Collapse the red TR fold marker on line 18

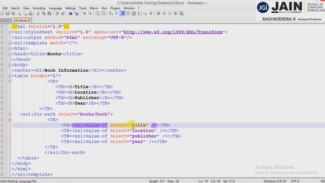coord(10,120)
